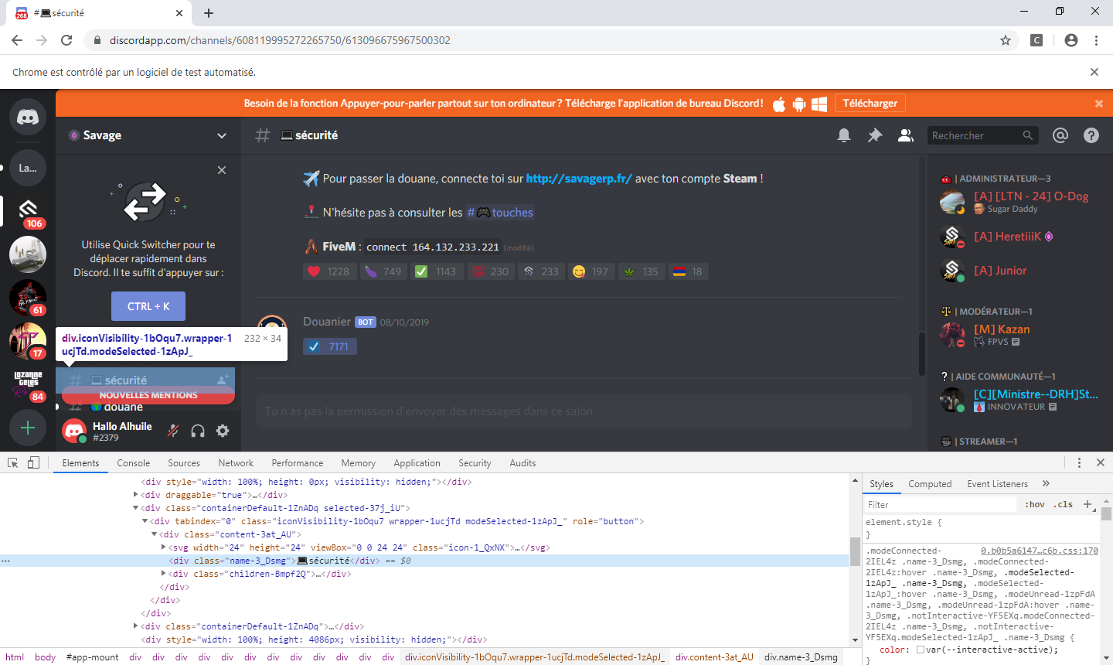This screenshot has height=665, width=1113.
Task: Open the DevTools Audits tab
Action: tap(522, 463)
